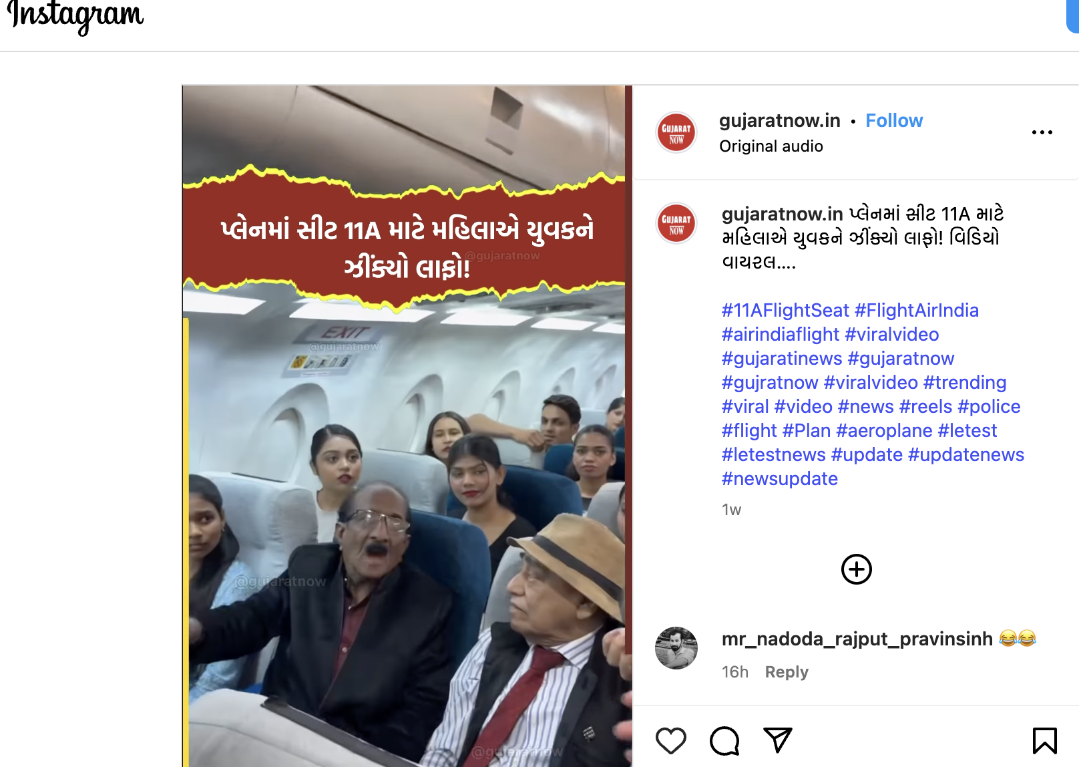
Task: Reply to mr_nadoda_rajput_pravinsinh comment
Action: 787,672
